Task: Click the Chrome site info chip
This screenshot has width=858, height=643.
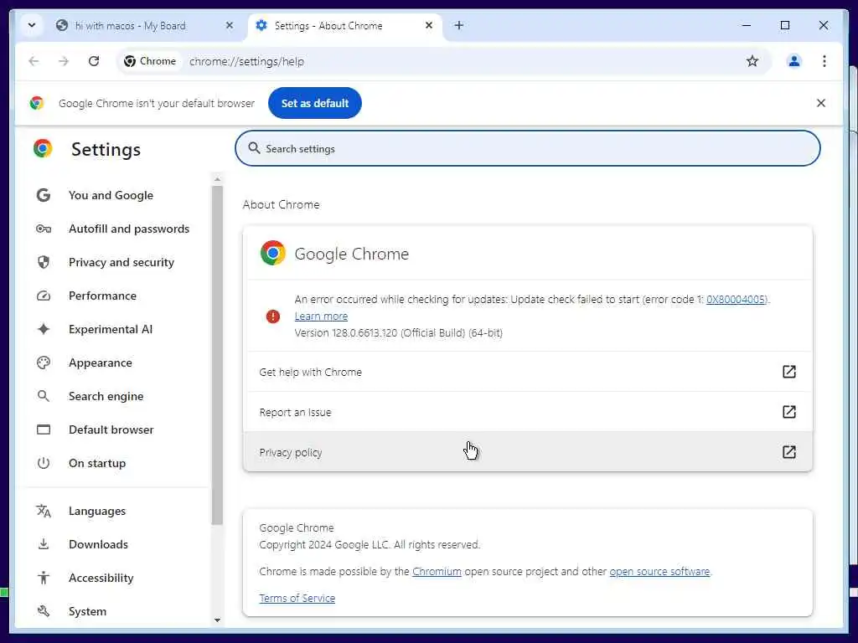Action: click(x=151, y=61)
